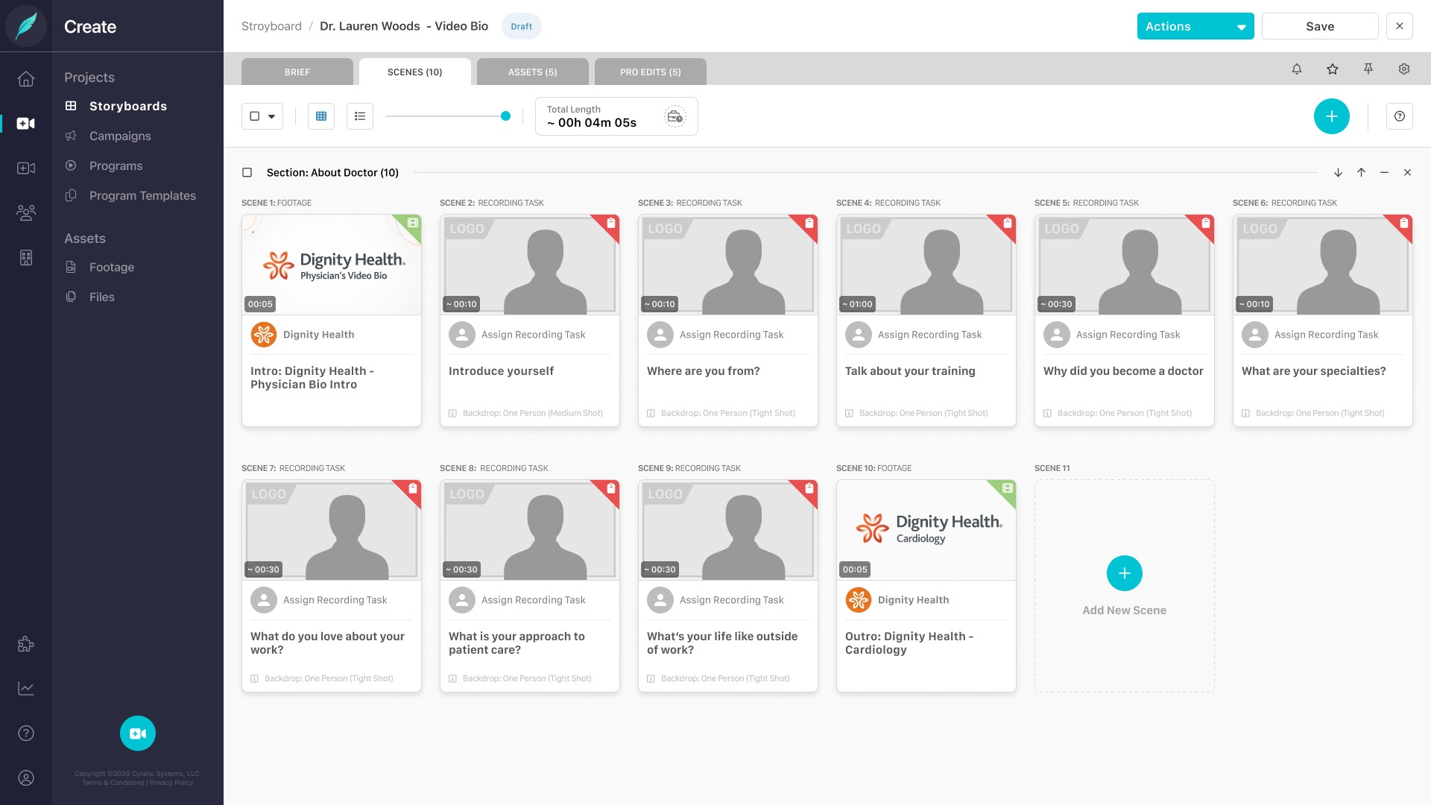Click the teal add scene plus button

[x=1332, y=116]
